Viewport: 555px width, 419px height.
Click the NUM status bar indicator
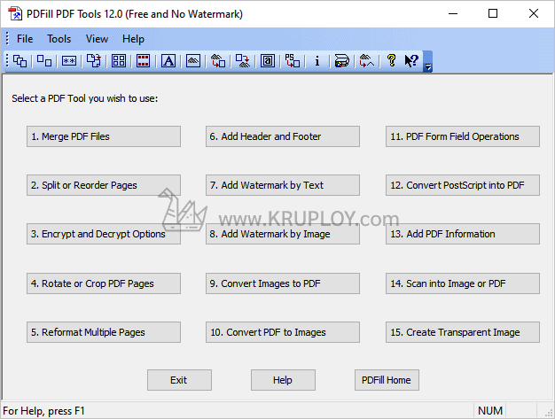490,410
